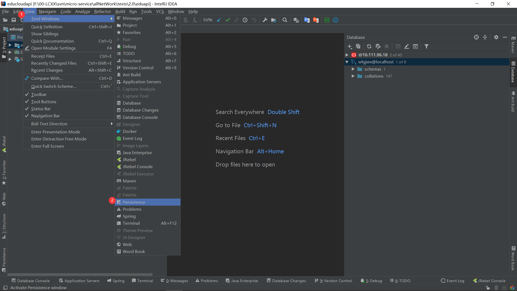Collapse all in Database panel

pyautogui.click(x=485, y=37)
